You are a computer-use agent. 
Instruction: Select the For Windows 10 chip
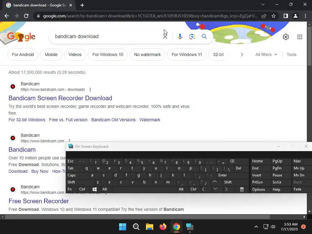click(x=108, y=55)
